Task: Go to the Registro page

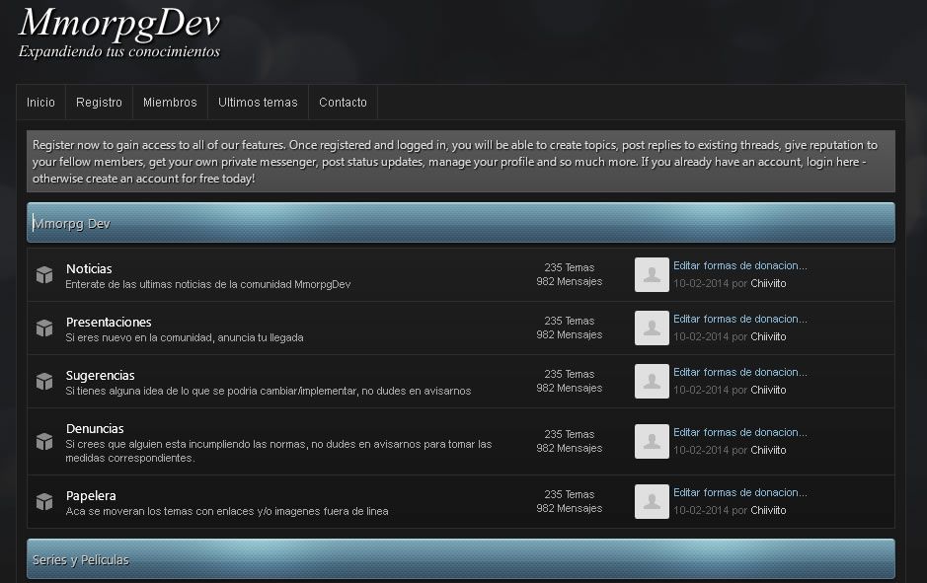Action: 99,103
